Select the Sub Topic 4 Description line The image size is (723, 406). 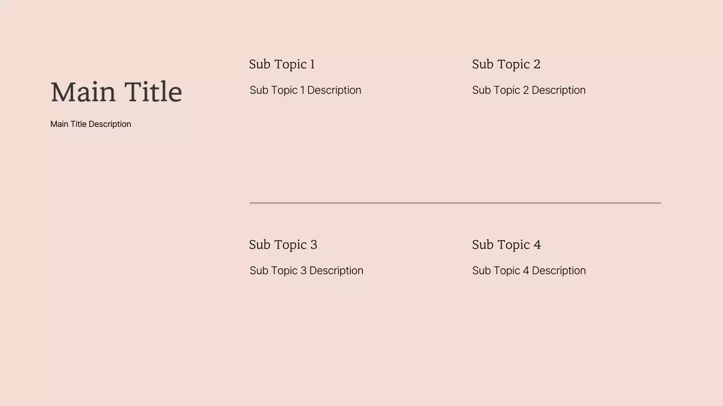pos(529,271)
